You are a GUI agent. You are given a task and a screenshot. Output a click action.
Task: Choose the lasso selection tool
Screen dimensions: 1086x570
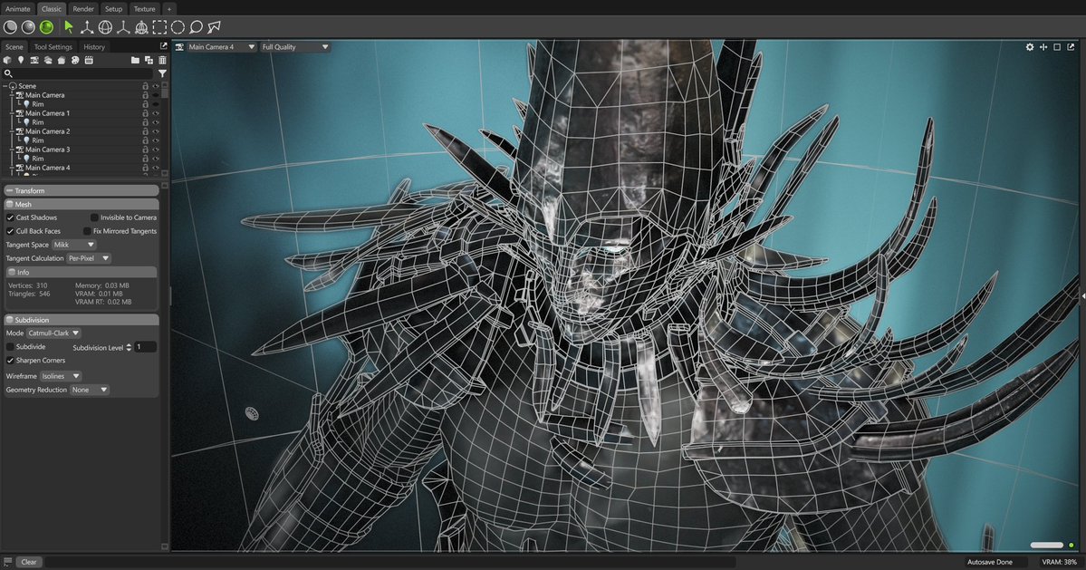click(196, 27)
